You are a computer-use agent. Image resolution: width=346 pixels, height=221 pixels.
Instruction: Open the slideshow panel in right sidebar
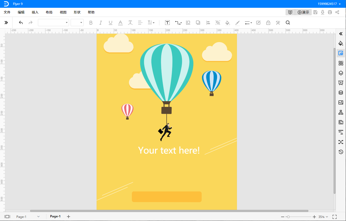(341, 83)
